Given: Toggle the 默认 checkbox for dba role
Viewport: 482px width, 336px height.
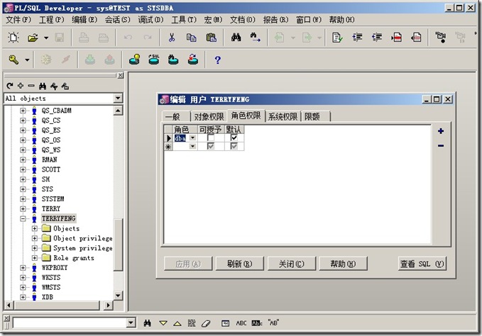Looking at the screenshot, I should coord(234,138).
